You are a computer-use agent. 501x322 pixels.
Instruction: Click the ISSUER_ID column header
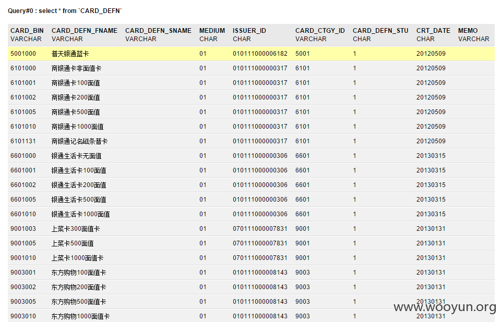click(x=249, y=31)
